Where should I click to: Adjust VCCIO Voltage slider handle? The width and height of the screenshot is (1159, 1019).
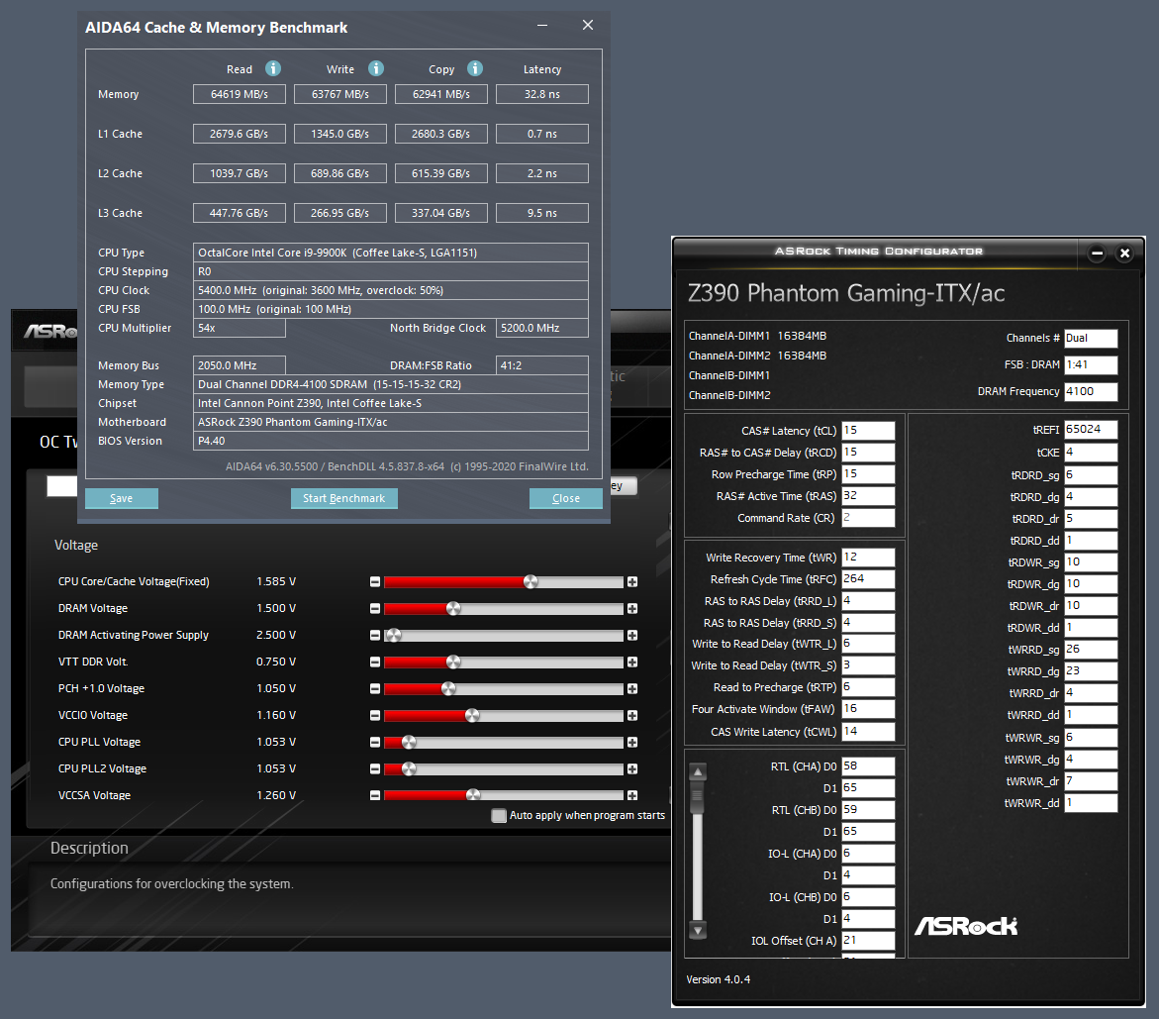(x=472, y=715)
